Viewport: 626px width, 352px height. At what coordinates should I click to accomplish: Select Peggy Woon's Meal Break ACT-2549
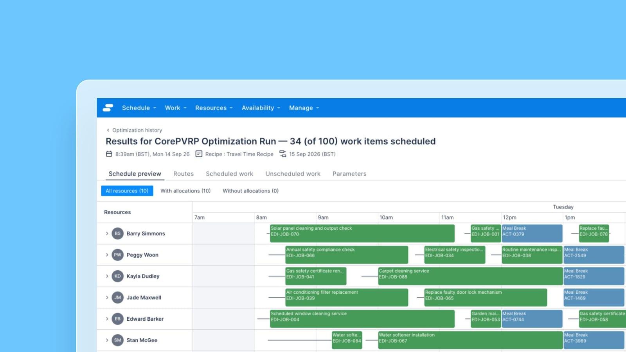point(594,255)
